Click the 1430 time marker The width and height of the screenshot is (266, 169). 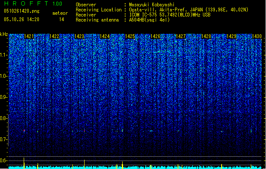pos(257,36)
